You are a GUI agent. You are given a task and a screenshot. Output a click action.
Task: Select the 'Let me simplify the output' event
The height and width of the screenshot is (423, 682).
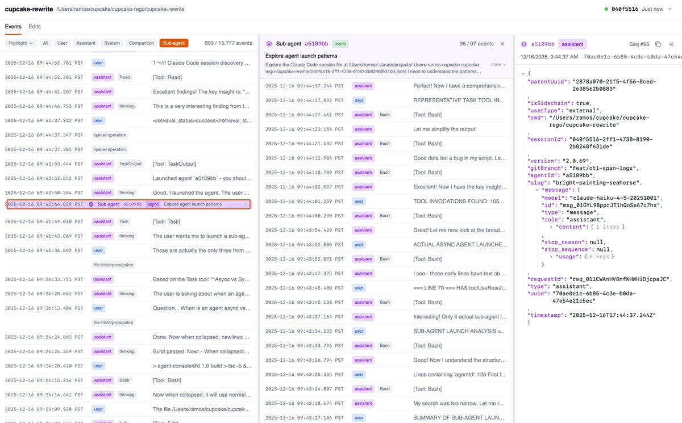pos(386,129)
